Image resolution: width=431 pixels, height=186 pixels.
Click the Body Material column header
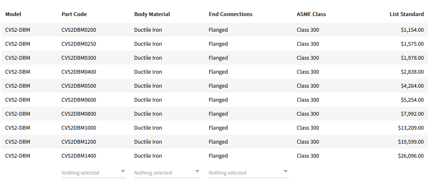point(152,14)
